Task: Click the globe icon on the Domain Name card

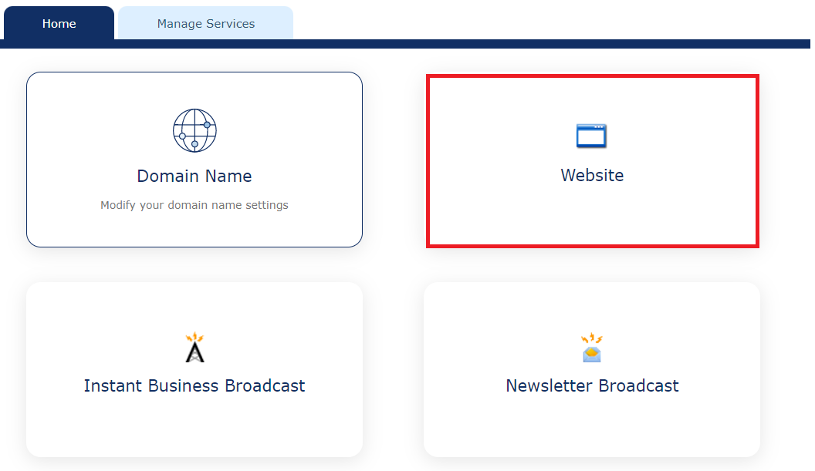Action: tap(194, 130)
